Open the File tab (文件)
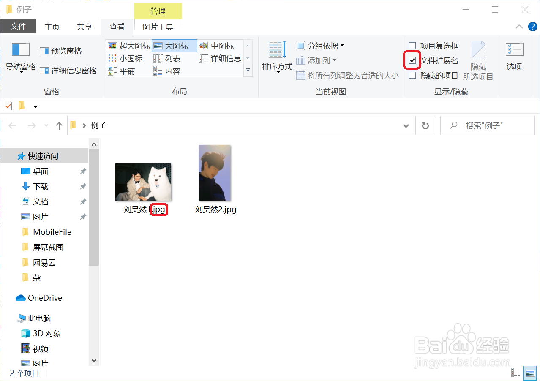Viewport: 540px width, 381px height. [x=18, y=26]
